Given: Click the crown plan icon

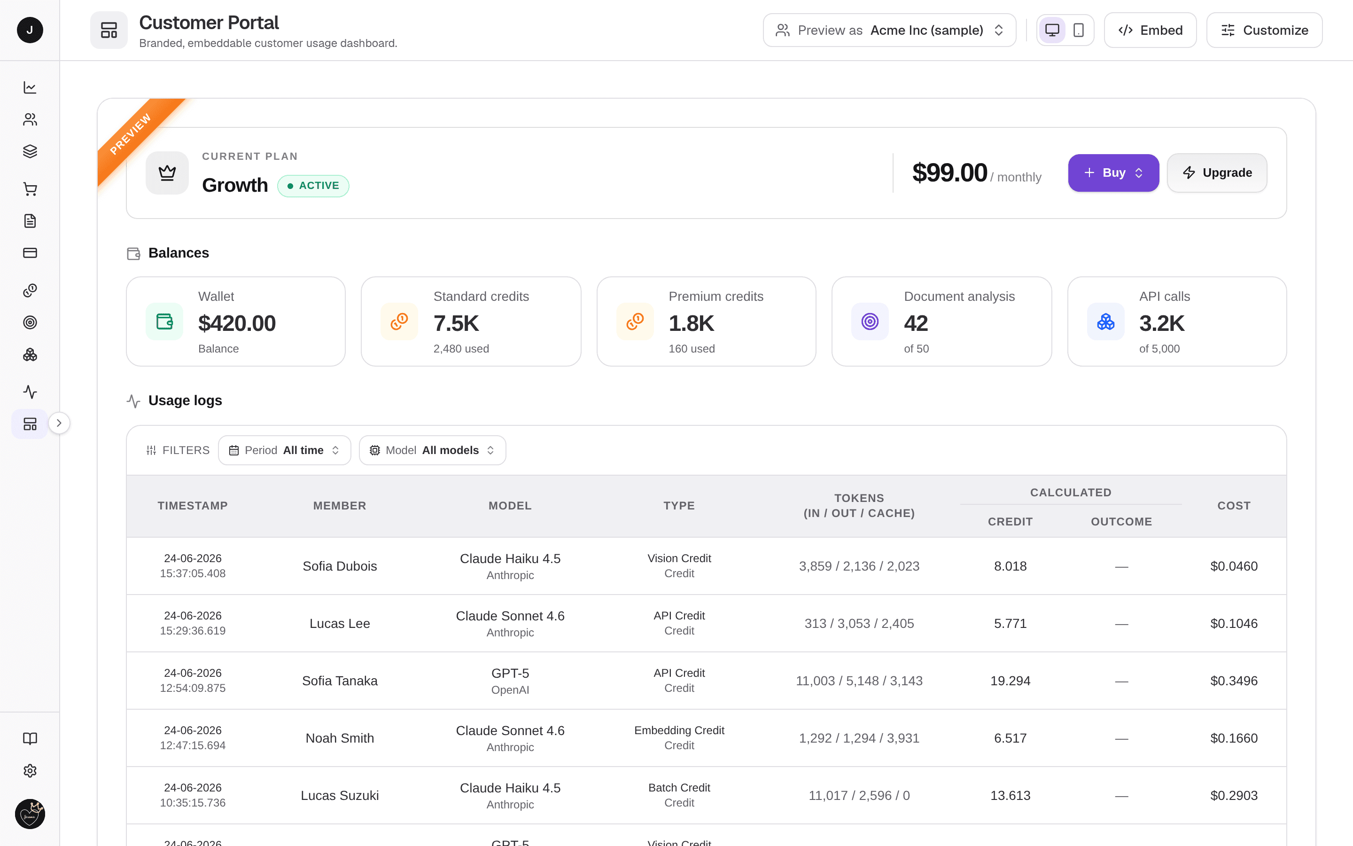Looking at the screenshot, I should click(x=167, y=173).
